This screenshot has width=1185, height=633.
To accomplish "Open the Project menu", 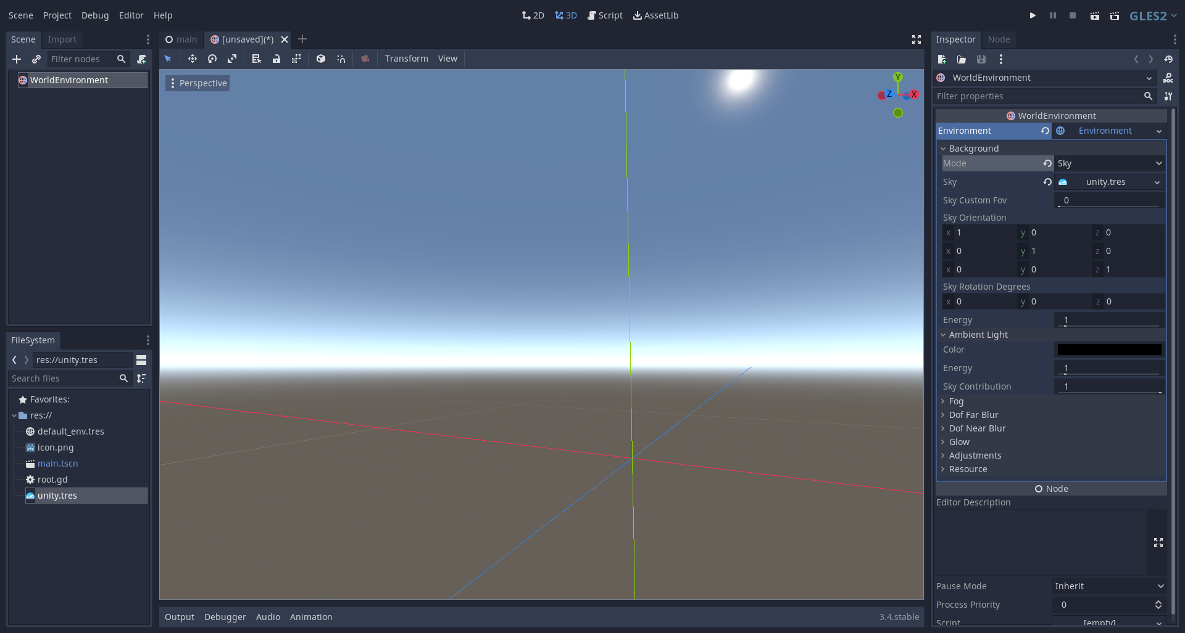I will pos(57,15).
